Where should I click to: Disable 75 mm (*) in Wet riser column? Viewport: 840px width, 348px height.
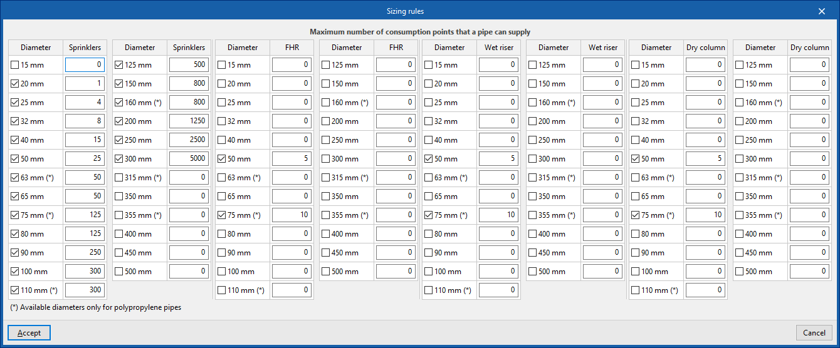[429, 215]
